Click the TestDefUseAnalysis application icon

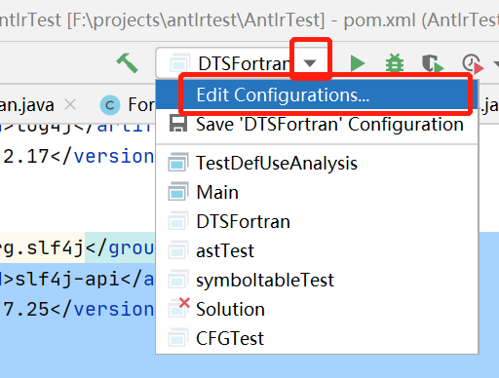click(x=178, y=162)
